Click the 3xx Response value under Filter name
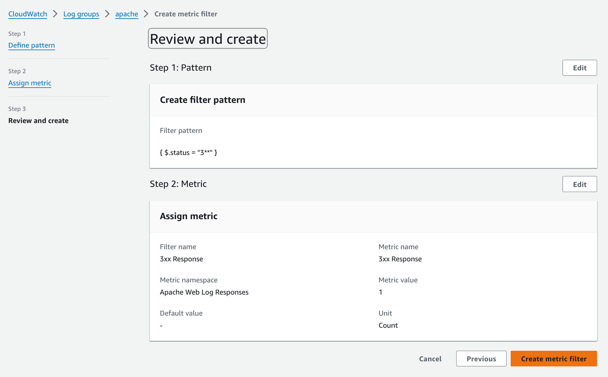Image resolution: width=608 pixels, height=377 pixels. pyautogui.click(x=181, y=259)
